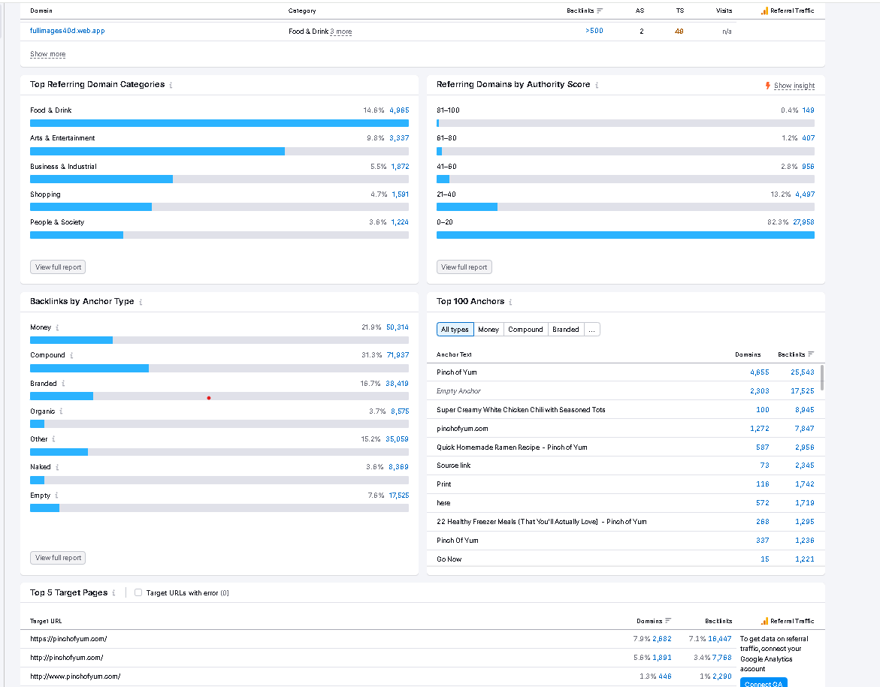Click the Connect GA button
880x687 pixels.
pos(764,683)
